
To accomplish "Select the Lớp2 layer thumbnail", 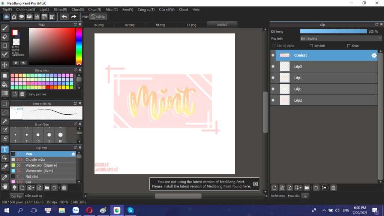I will click(x=285, y=100).
